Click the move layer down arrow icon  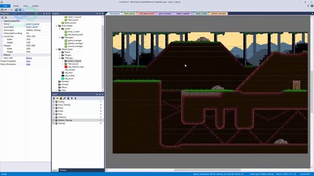(x=75, y=98)
